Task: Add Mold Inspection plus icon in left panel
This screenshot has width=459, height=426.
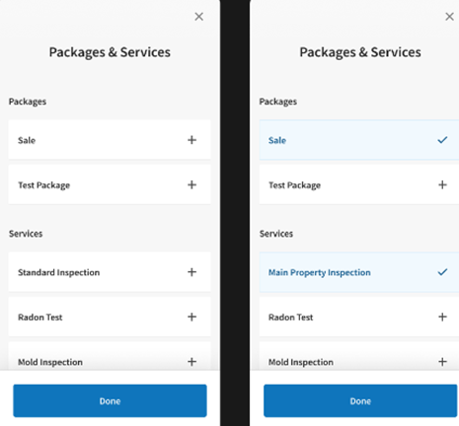Action: [x=191, y=362]
